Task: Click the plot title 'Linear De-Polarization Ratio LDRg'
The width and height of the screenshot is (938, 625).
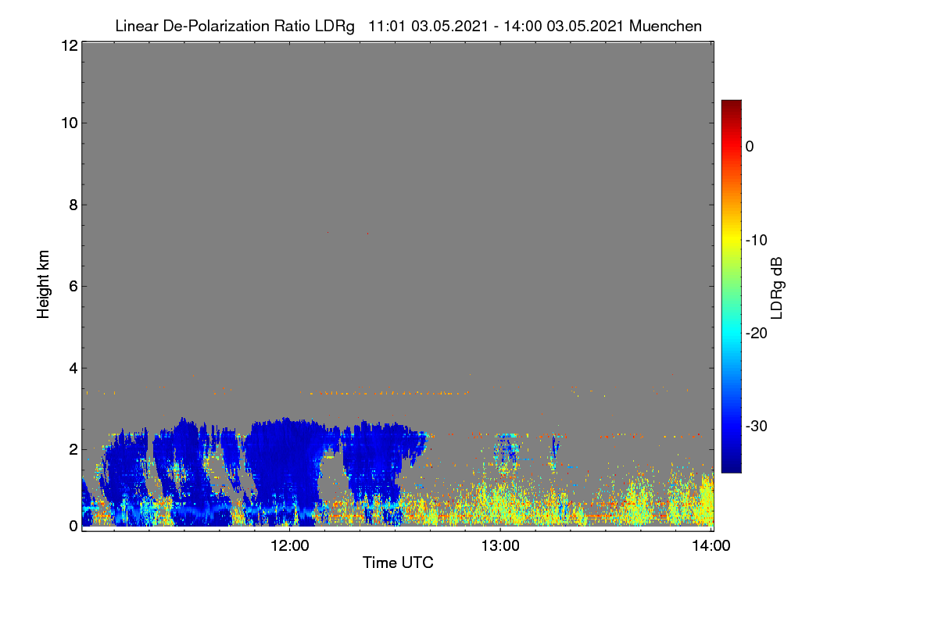Action: pos(234,26)
